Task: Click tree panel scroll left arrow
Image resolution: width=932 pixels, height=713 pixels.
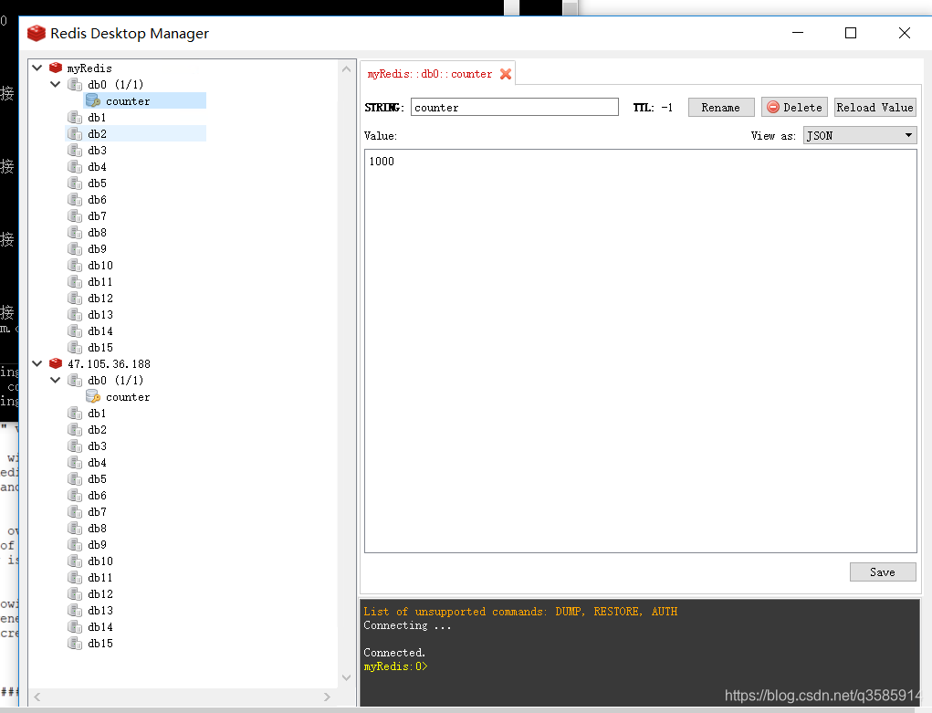Action: [x=37, y=697]
